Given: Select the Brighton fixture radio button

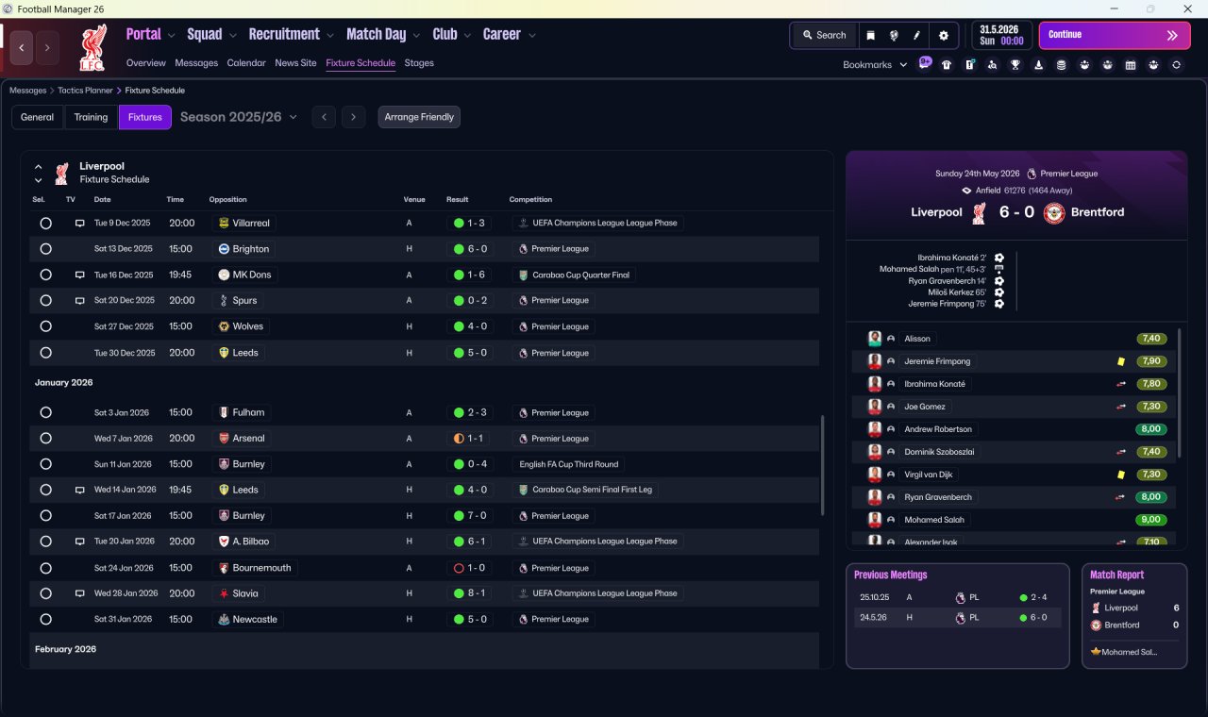Looking at the screenshot, I should (45, 249).
